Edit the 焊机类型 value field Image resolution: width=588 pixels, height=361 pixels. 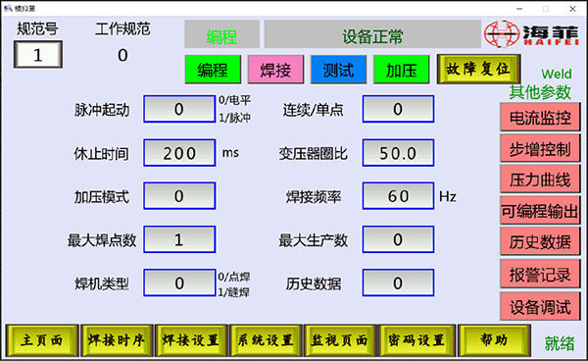coord(179,283)
